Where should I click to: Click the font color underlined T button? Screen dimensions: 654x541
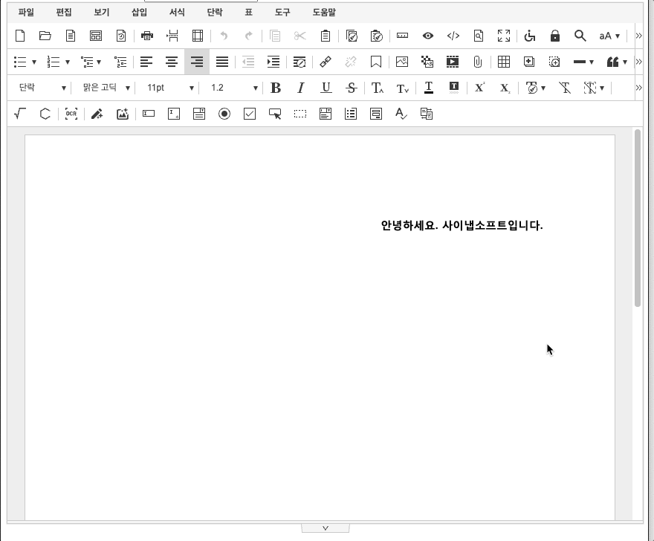[x=429, y=88]
